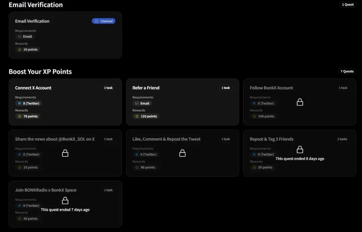Click the 1 task badge on Connect X Account
362x232 pixels.
click(x=108, y=88)
